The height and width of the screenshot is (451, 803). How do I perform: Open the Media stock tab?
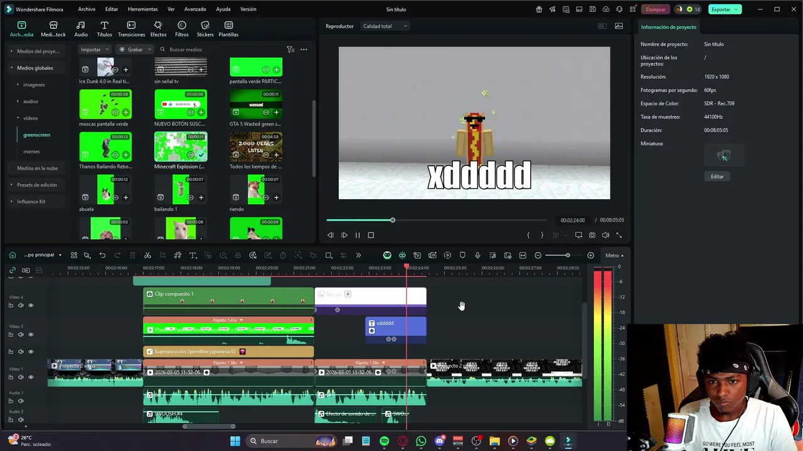[x=53, y=29]
